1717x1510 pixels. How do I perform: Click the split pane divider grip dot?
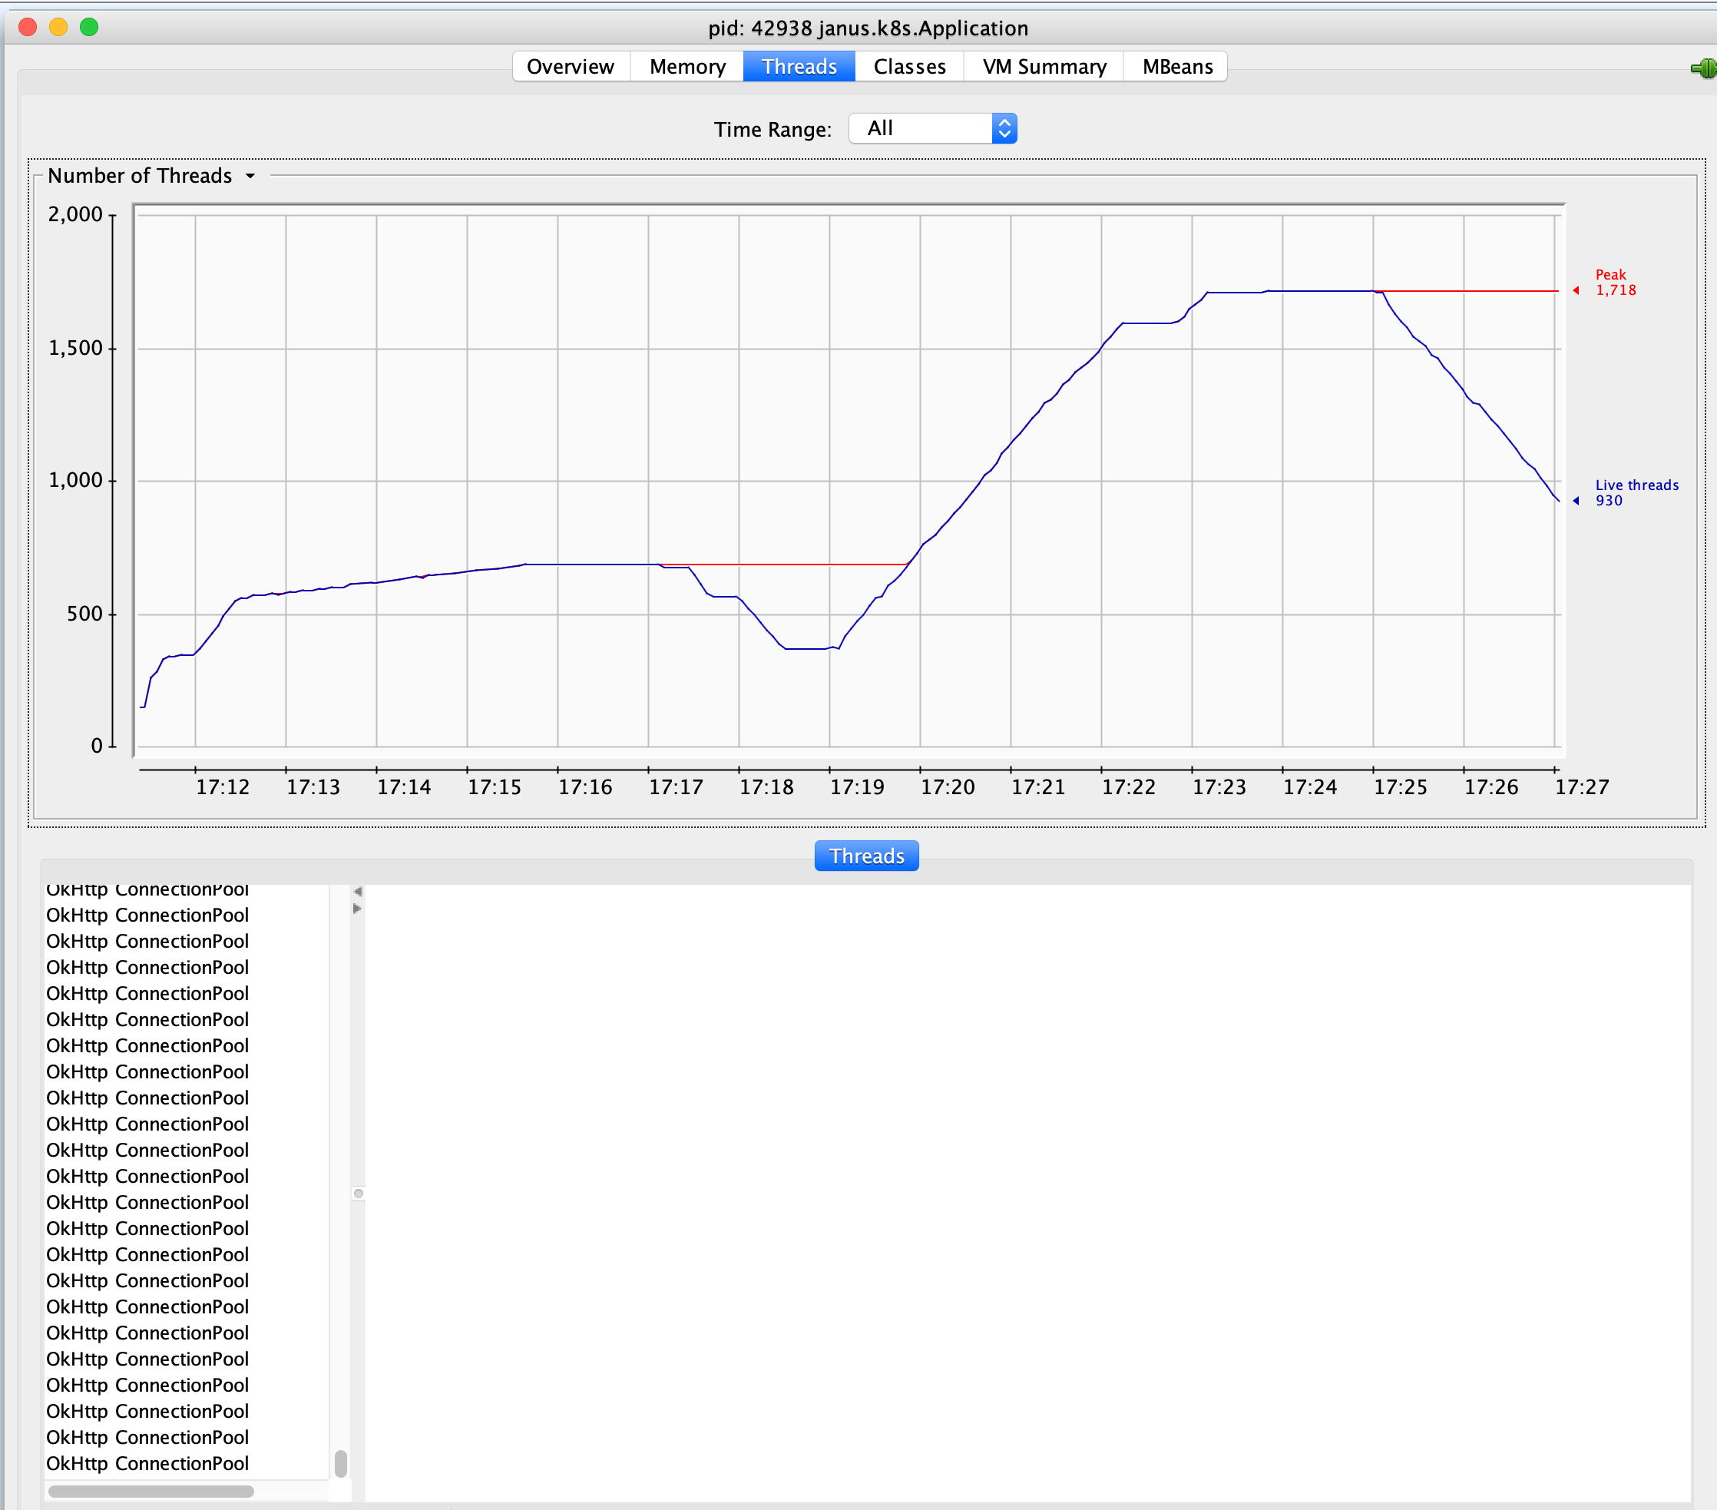[x=358, y=1194]
